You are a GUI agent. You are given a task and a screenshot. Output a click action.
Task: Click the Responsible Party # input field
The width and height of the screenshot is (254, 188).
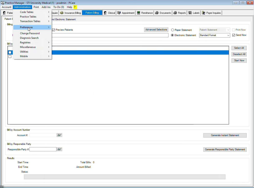[43, 149]
